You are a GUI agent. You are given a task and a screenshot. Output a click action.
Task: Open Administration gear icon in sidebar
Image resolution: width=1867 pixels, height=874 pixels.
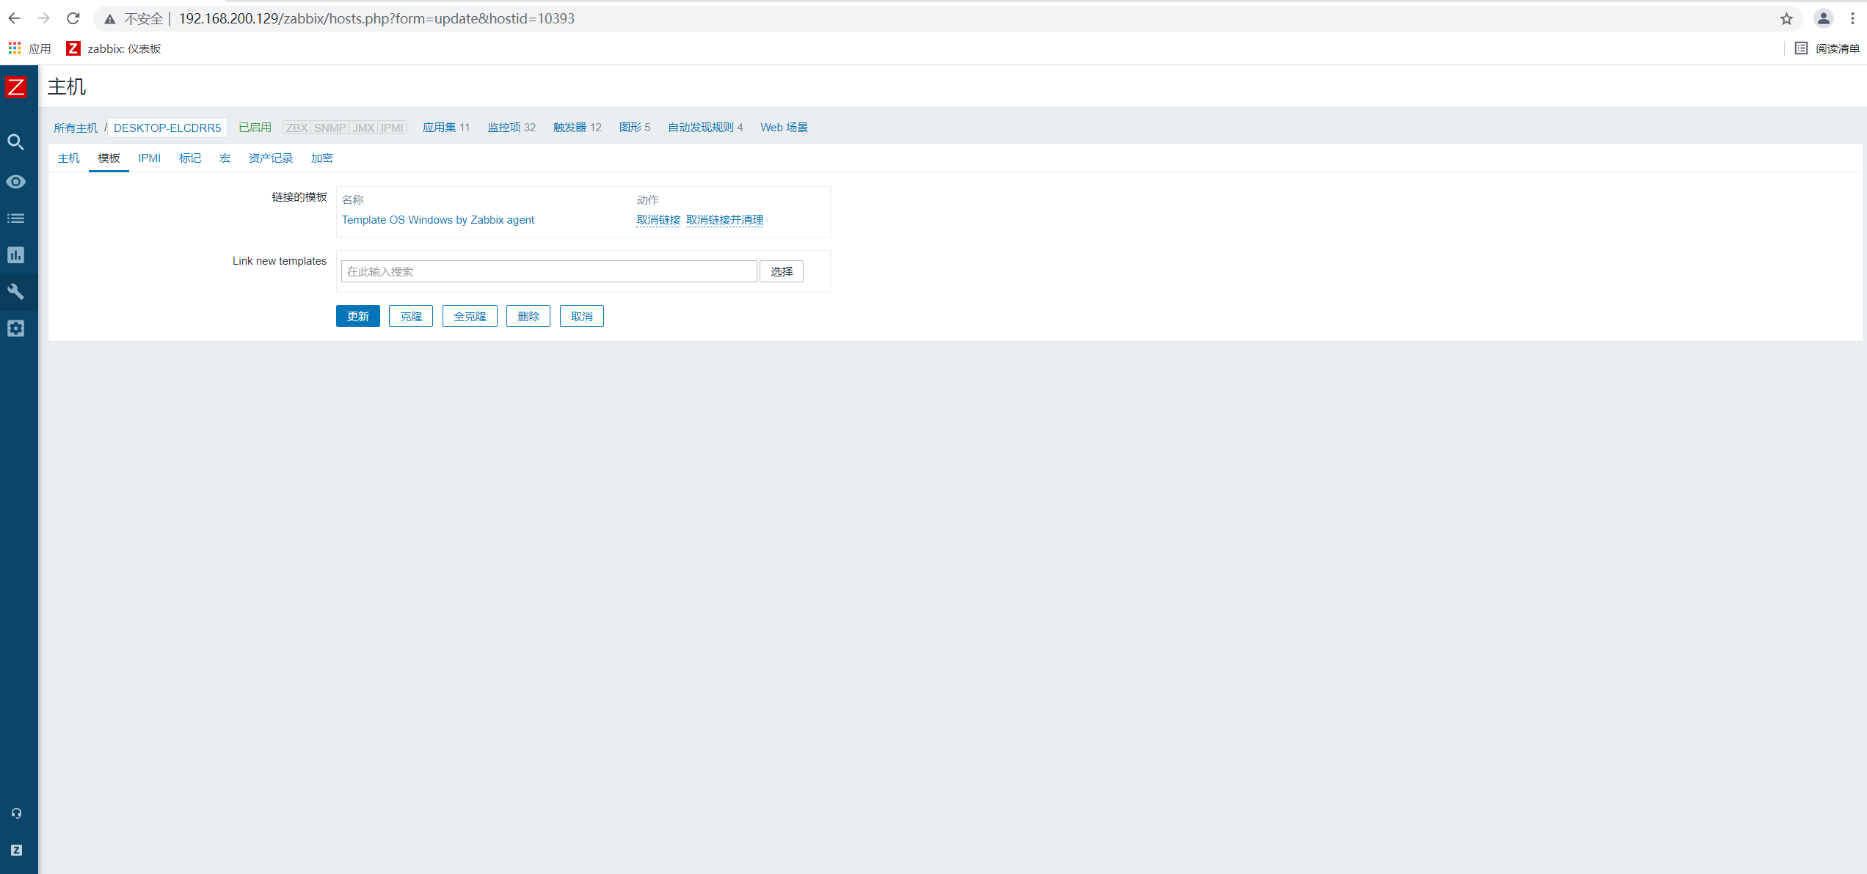point(16,328)
